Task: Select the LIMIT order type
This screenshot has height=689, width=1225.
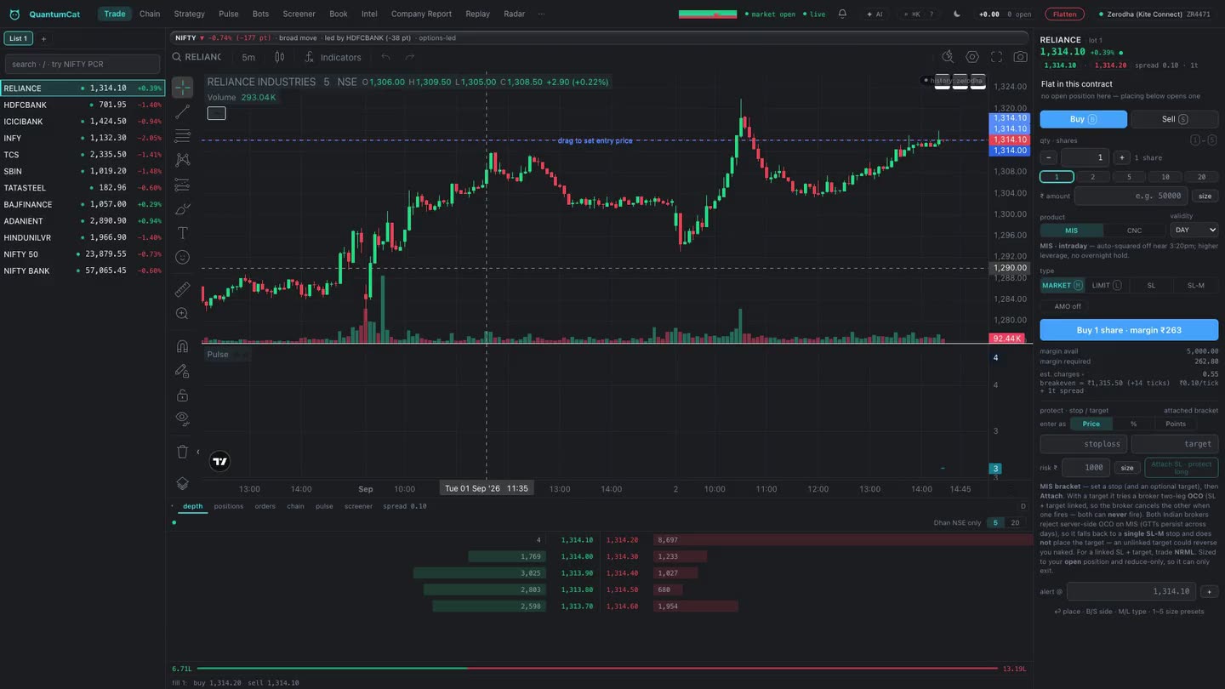Action: (1106, 285)
